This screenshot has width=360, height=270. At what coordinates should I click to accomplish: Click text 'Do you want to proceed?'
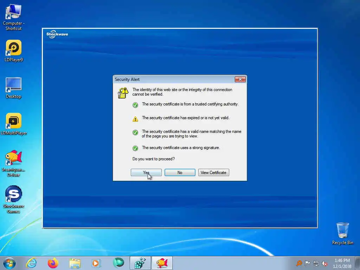[x=153, y=159]
